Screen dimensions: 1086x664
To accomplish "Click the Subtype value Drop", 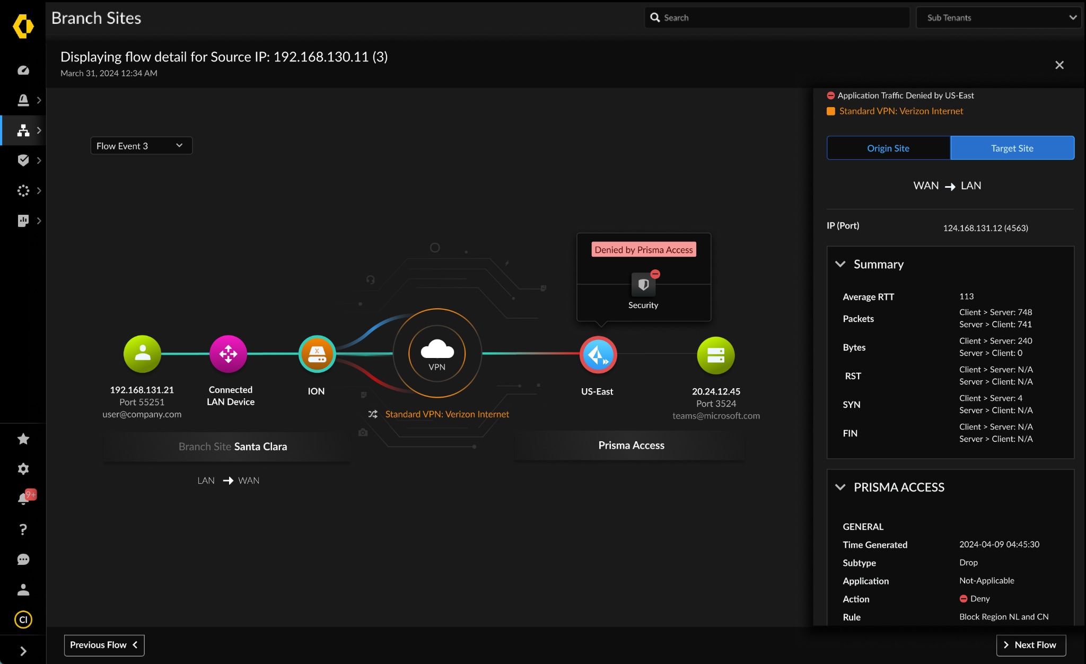I will (x=968, y=563).
